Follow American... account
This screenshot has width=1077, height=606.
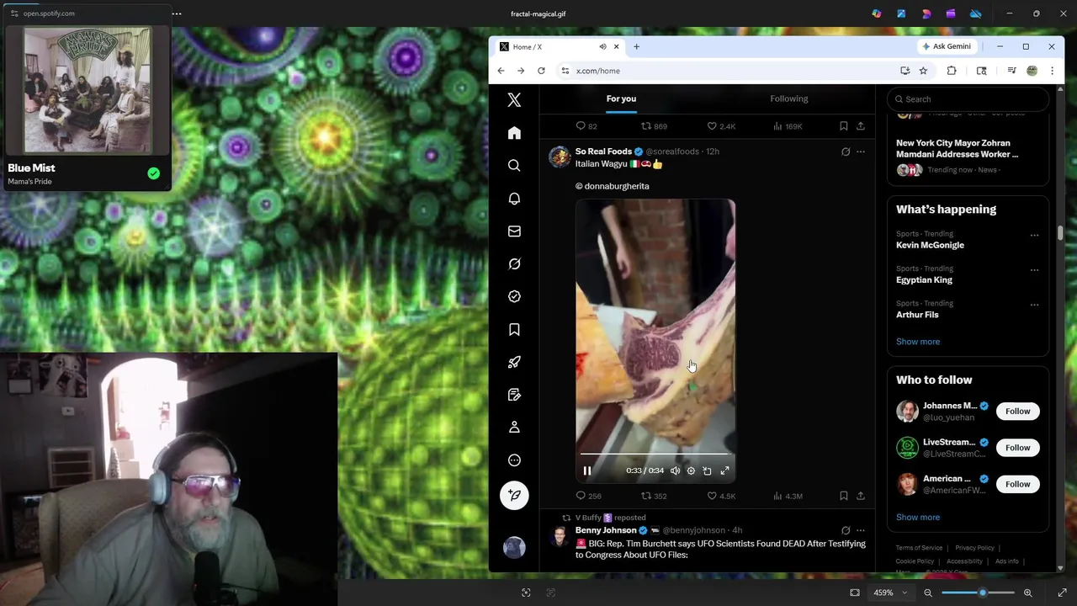[x=1017, y=484]
